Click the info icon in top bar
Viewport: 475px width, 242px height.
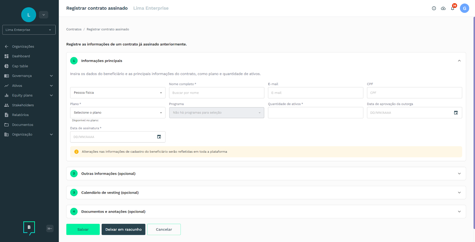click(434, 8)
